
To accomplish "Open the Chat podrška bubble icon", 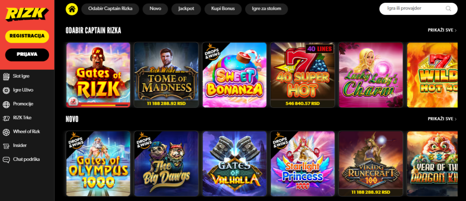I will point(6,160).
